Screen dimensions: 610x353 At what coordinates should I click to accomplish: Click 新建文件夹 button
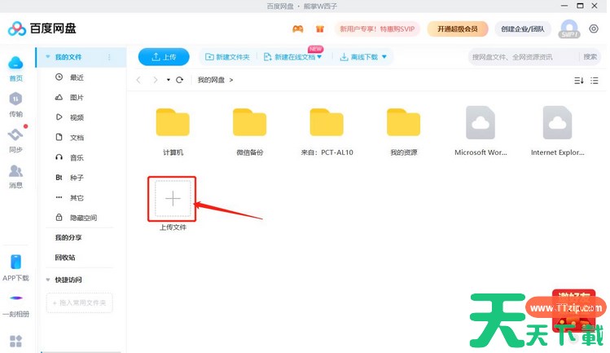click(x=227, y=57)
